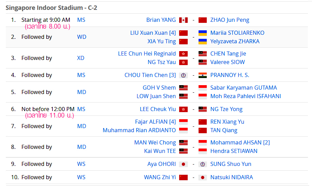312x186 pixels.
Task: Select the XD event link in match 3
Action: [x=81, y=58]
